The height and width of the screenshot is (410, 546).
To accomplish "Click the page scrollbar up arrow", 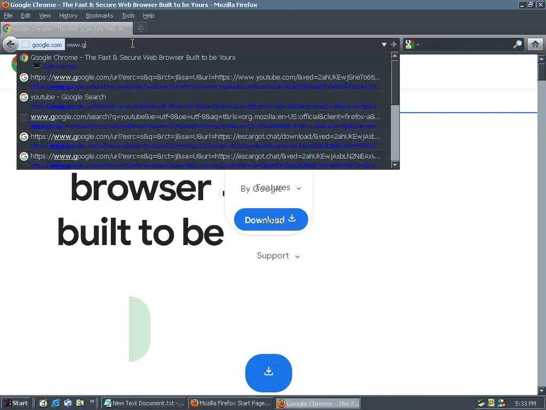I will point(542,59).
